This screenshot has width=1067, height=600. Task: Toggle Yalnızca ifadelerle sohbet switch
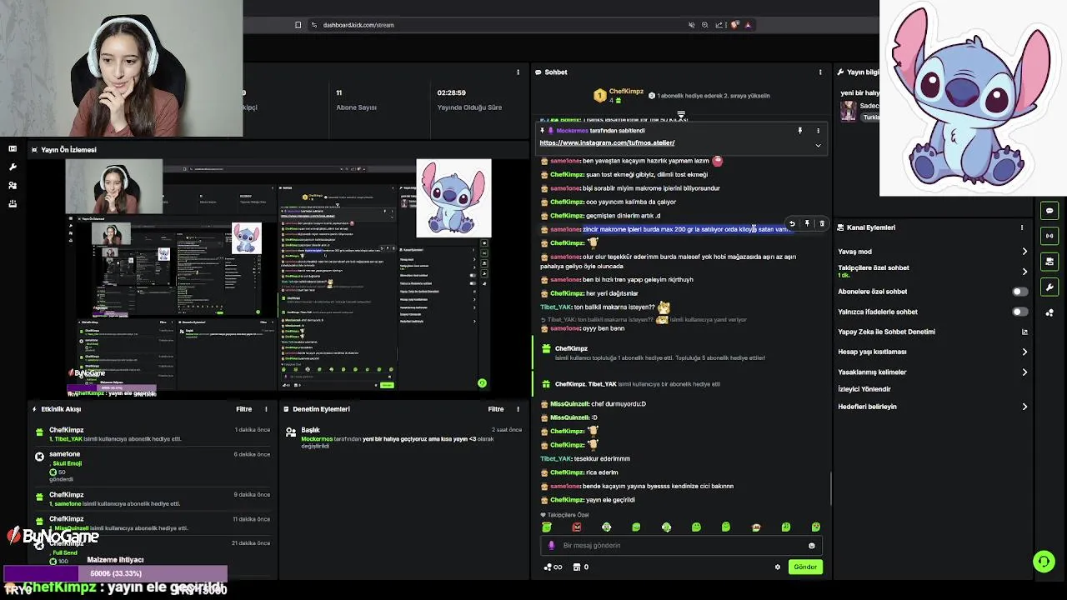pyautogui.click(x=1019, y=312)
